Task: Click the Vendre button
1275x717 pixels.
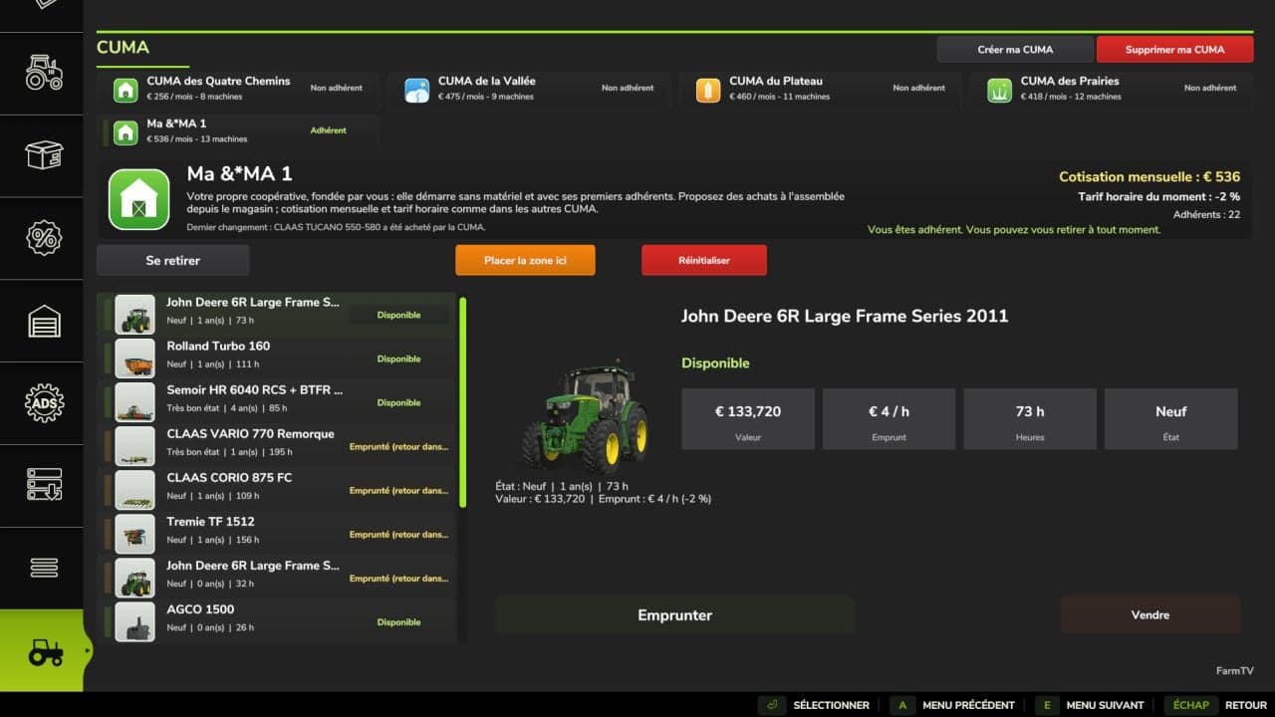Action: point(1150,615)
